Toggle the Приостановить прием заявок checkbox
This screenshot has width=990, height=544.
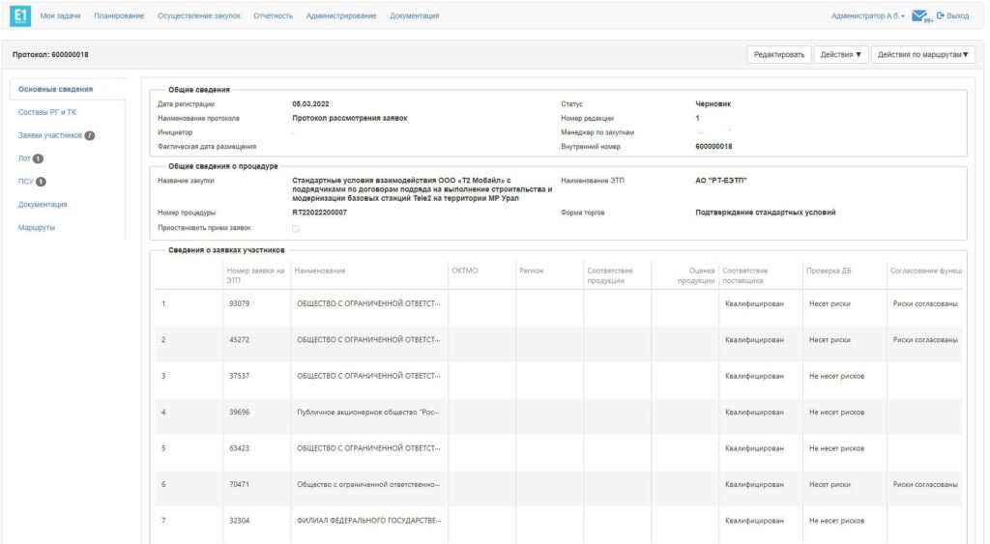[x=296, y=228]
